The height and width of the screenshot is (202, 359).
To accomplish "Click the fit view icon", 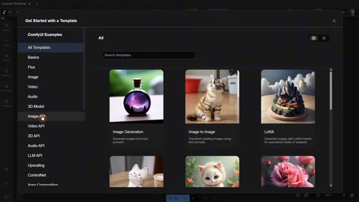I will [x=318, y=195].
